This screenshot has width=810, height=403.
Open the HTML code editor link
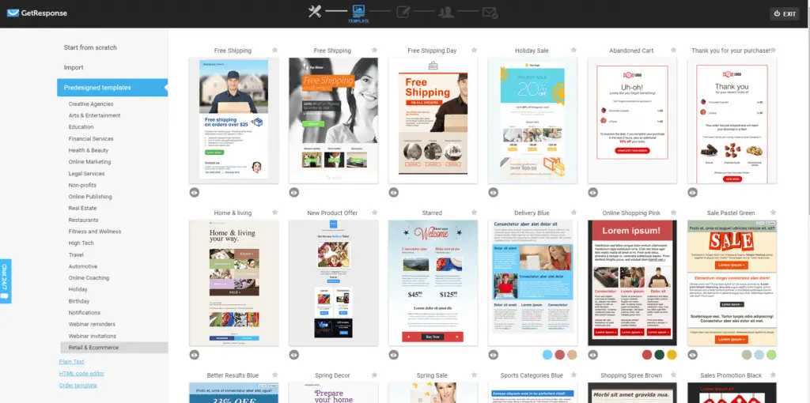(81, 374)
